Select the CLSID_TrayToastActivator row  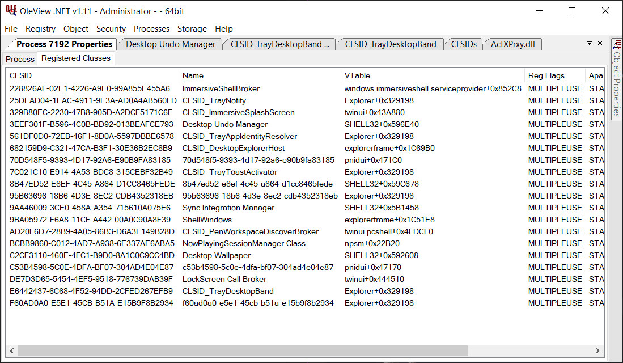click(x=305, y=172)
